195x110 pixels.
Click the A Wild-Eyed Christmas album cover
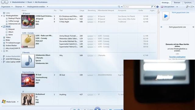coord(28,22)
